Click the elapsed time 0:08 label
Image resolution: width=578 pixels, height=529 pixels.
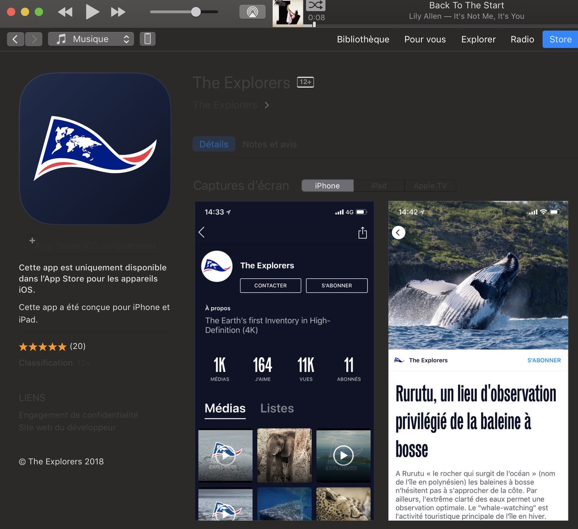pos(316,18)
